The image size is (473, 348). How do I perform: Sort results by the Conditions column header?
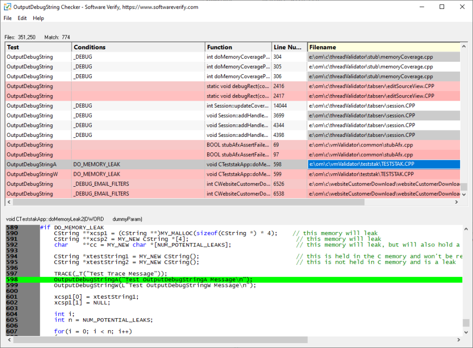138,47
